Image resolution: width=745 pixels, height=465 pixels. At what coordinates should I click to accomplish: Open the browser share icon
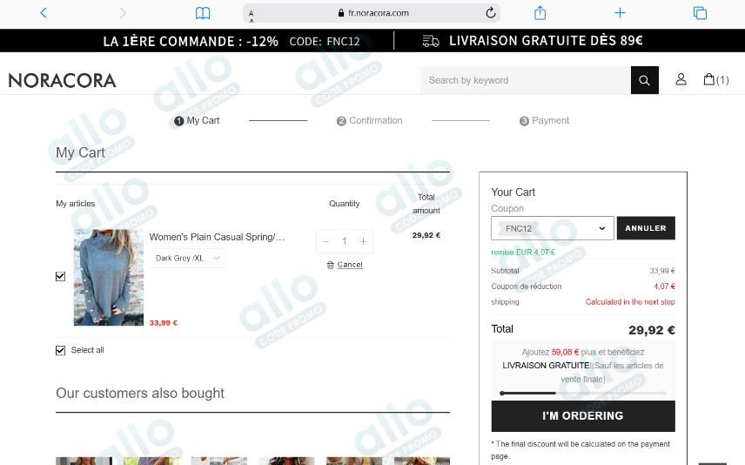point(540,13)
